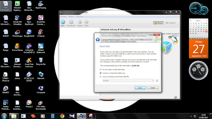Open Internet Download desktop shortcut
This screenshot has height=119, width=212.
tap(17, 62)
